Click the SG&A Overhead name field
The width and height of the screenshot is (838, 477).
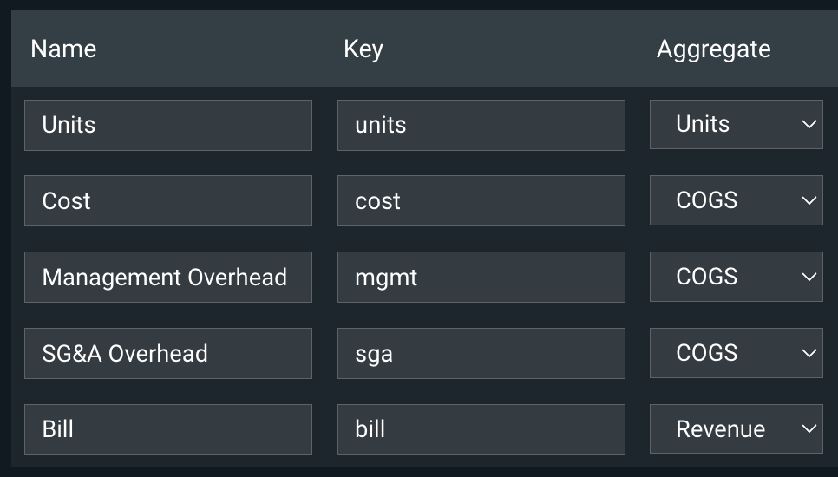(x=167, y=354)
